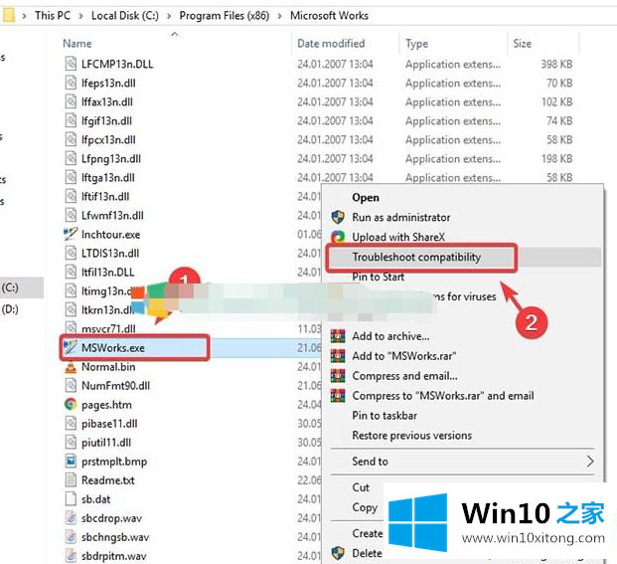This screenshot has width=617, height=564.
Task: Choose Pin to Start
Action: (379, 277)
